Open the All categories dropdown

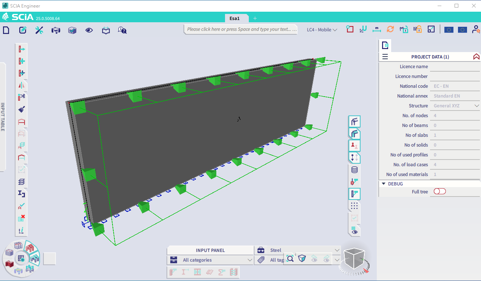coord(250,260)
